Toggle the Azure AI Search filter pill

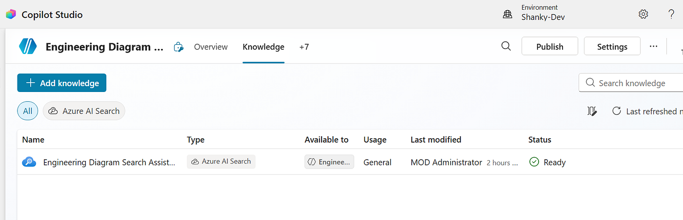84,111
